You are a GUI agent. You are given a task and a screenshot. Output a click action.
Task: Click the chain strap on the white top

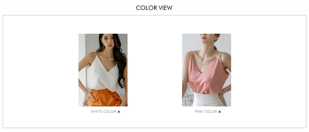click(x=96, y=63)
